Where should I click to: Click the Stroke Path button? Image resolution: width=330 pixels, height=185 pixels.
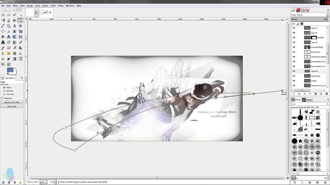coord(12,106)
